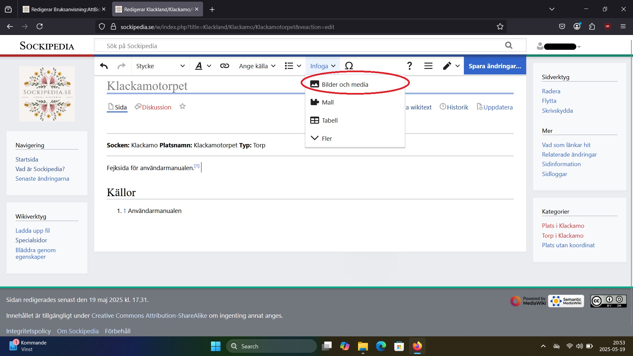The height and width of the screenshot is (356, 633).
Task: Open the Ange källa citation dropdown
Action: (257, 66)
